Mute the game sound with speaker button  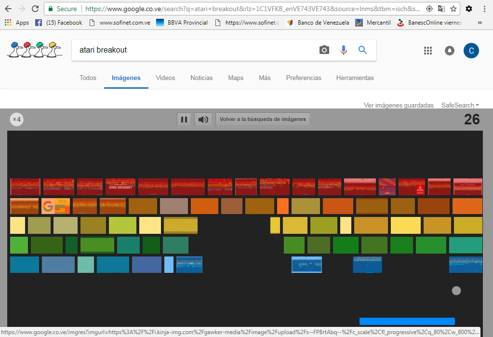click(x=203, y=119)
